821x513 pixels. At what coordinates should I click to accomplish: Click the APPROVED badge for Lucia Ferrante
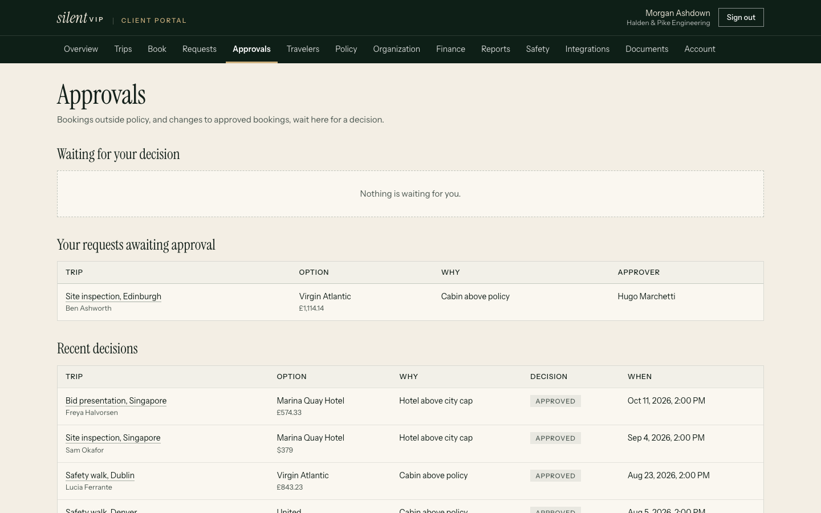pos(555,476)
